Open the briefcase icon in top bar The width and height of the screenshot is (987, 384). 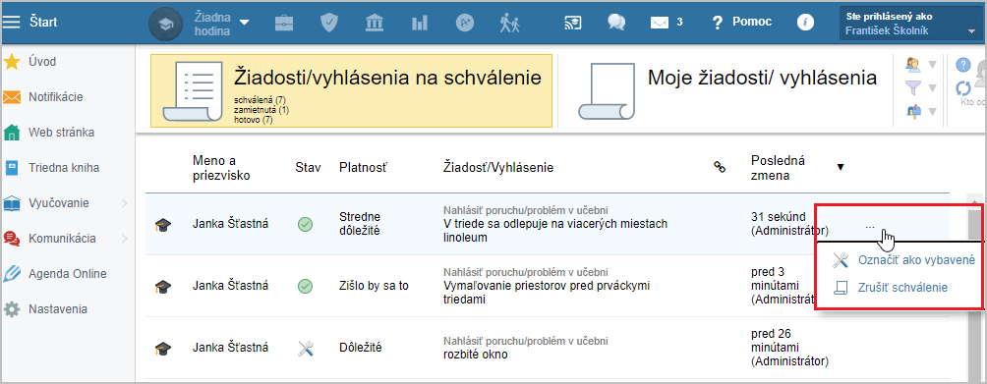(284, 23)
